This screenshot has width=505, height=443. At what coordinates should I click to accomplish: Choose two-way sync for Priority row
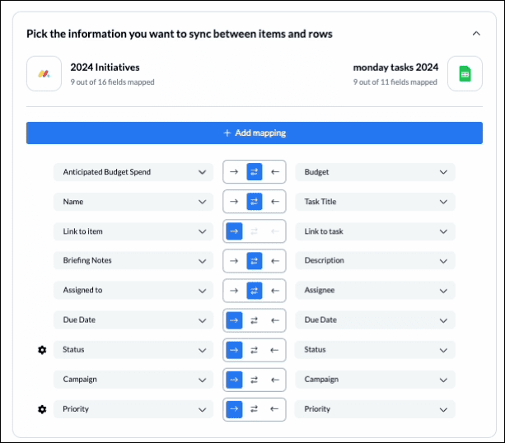pyautogui.click(x=254, y=409)
